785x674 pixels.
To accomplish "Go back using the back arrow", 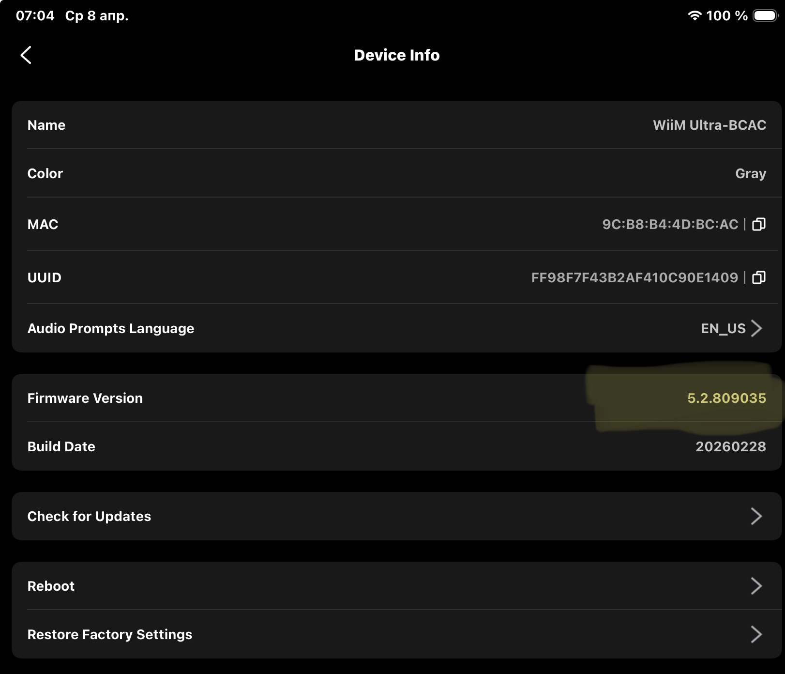I will coord(26,55).
